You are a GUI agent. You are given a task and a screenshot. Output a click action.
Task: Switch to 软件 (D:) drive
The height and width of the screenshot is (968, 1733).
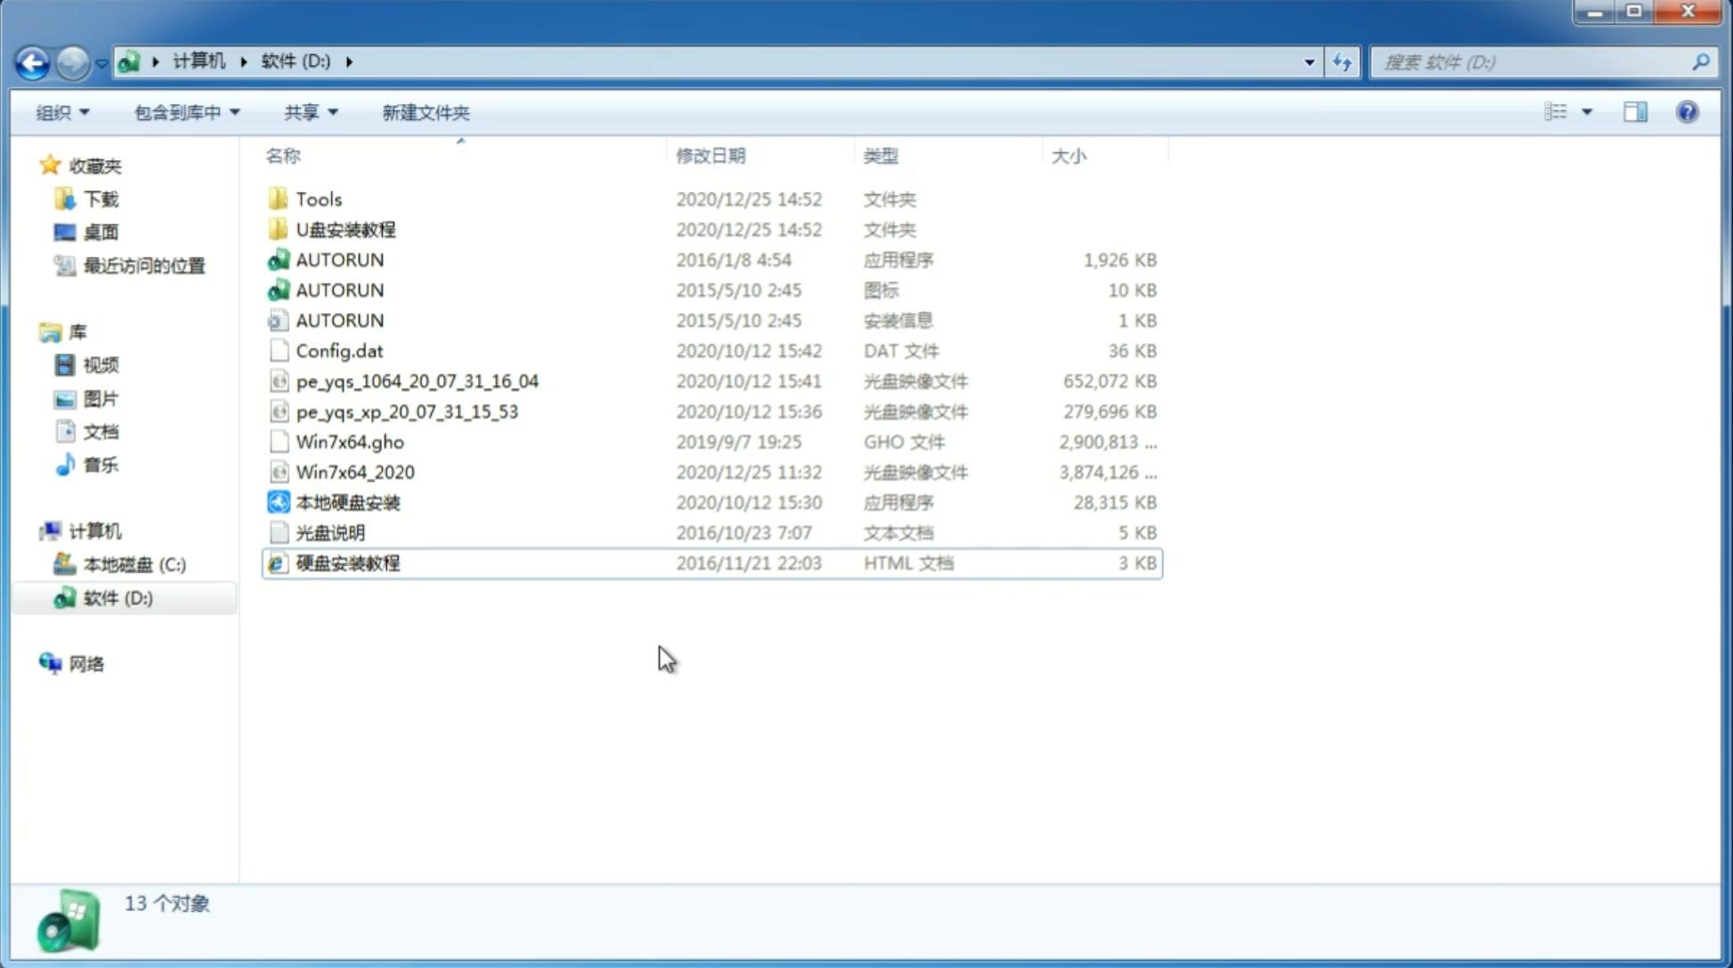point(117,597)
